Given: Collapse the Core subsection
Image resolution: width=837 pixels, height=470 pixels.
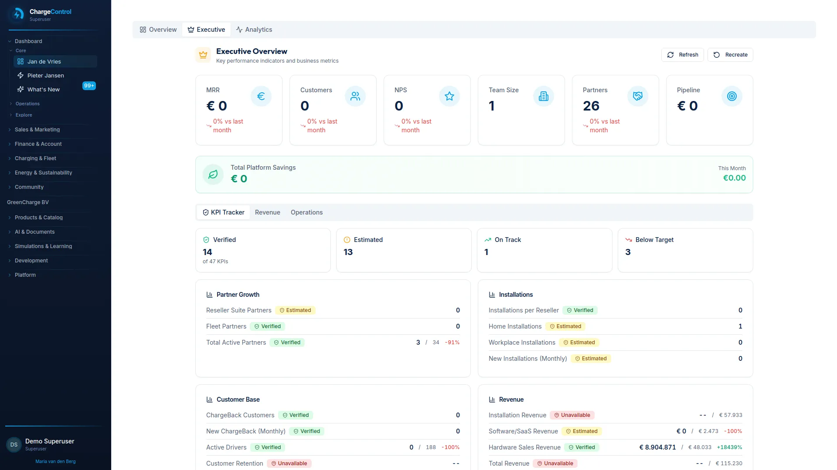Looking at the screenshot, I should pyautogui.click(x=20, y=50).
